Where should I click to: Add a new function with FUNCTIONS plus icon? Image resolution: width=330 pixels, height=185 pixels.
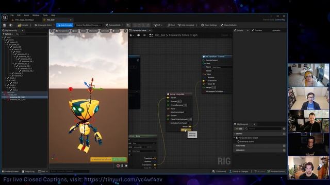[x=284, y=146]
